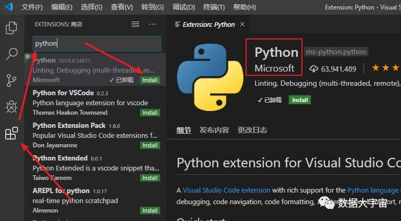Click Thomas Haakon Townsend publisher text

pos(70,113)
